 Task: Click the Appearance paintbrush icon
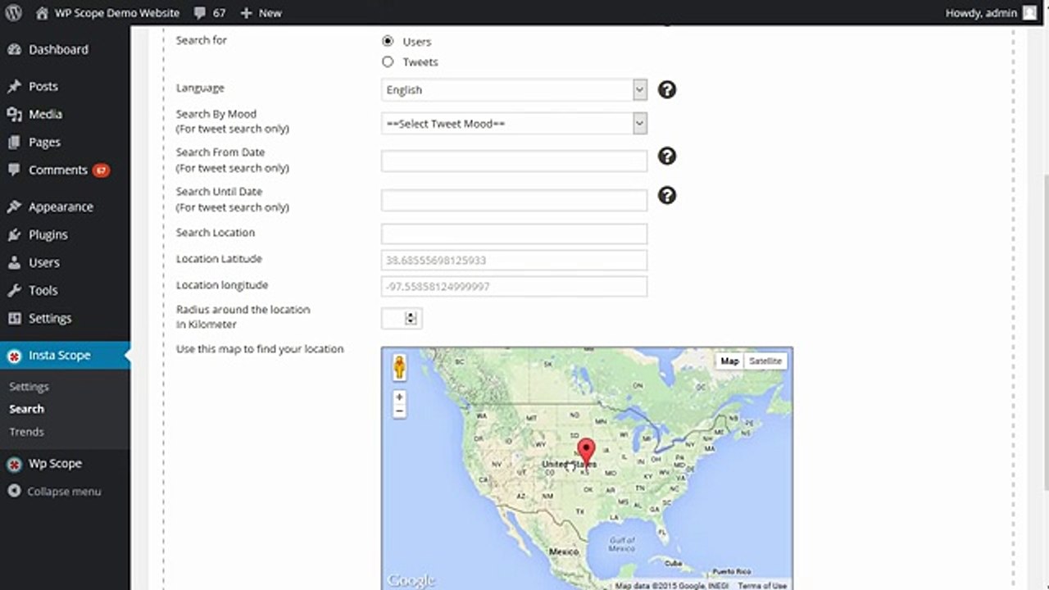tap(14, 206)
